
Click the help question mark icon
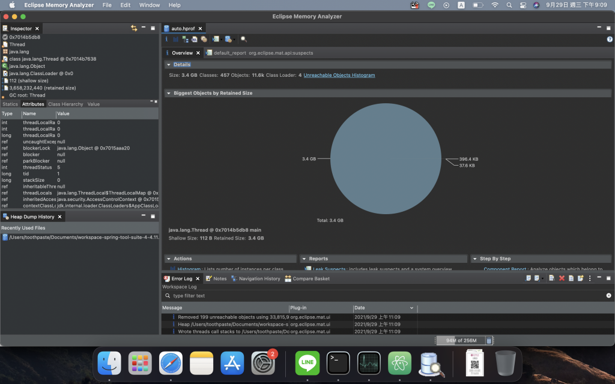(610, 39)
